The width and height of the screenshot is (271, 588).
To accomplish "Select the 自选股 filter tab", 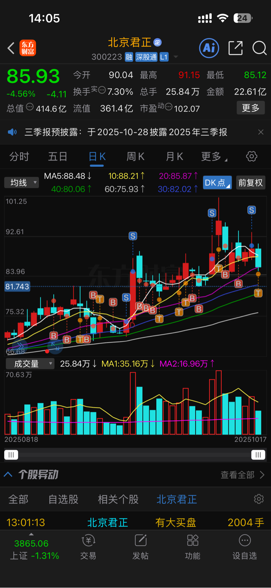I will 64,499.
